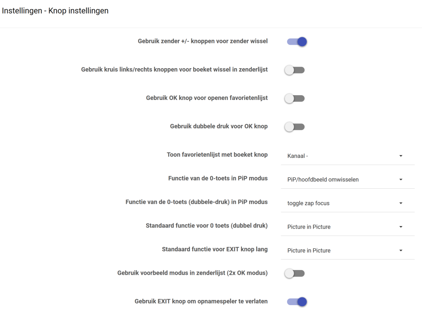Viewport: 422px width, 313px height.
Task: Click label 'Gebruik zender +/- knoppen voor zender wissel'
Action: point(203,41)
